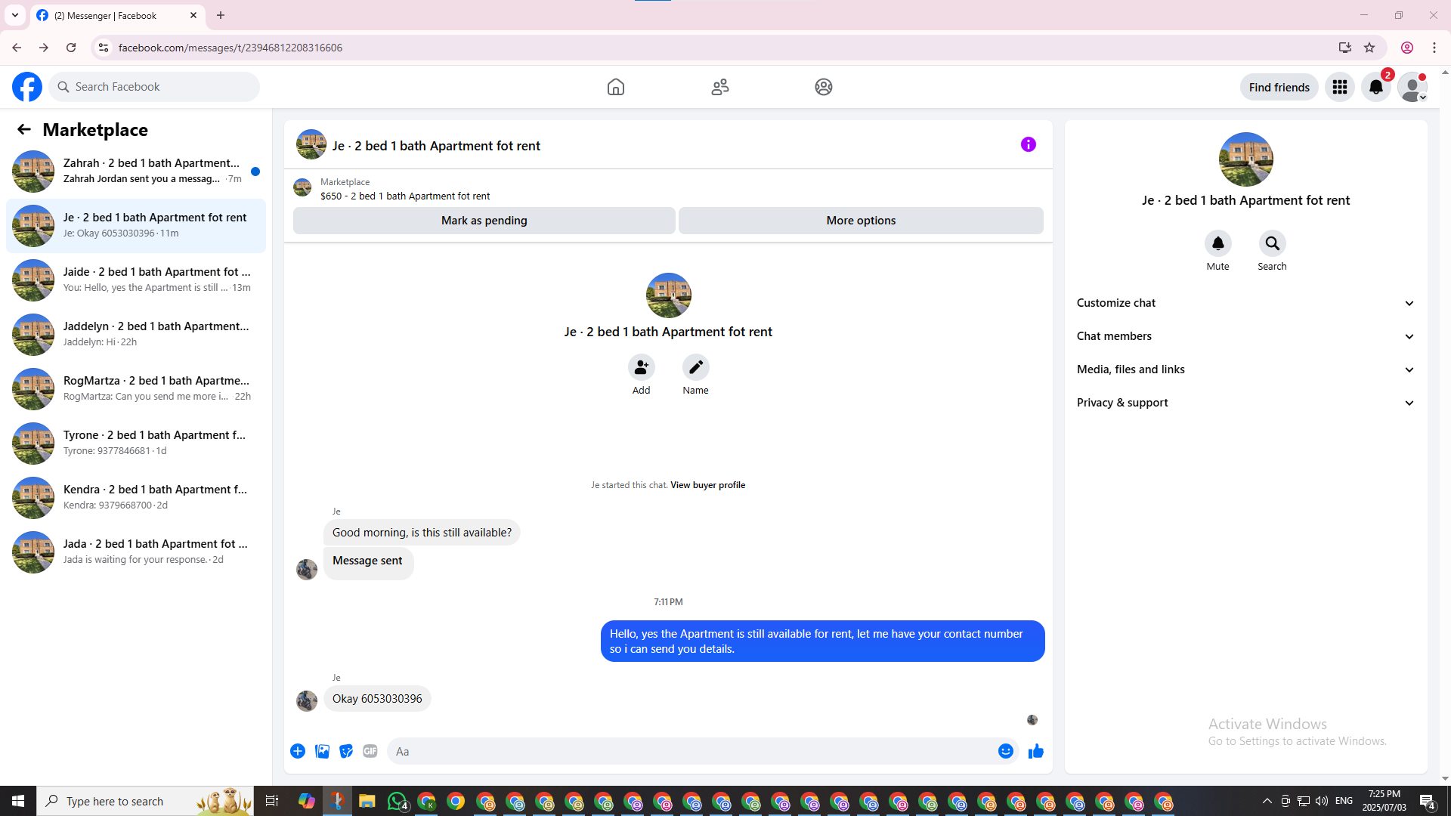Attach a photo using the image icon
Image resolution: width=1451 pixels, height=816 pixels.
pos(322,751)
